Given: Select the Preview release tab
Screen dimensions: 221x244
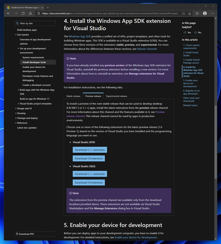Looking at the screenshot, I should [x=93, y=96].
